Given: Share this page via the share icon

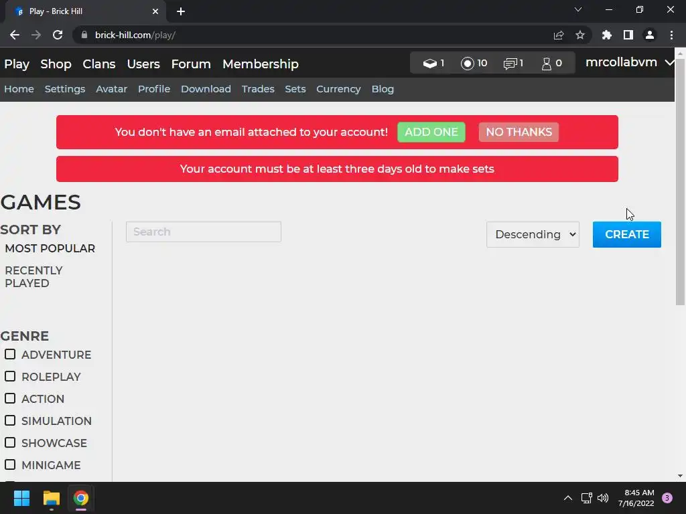Looking at the screenshot, I should coord(559,35).
